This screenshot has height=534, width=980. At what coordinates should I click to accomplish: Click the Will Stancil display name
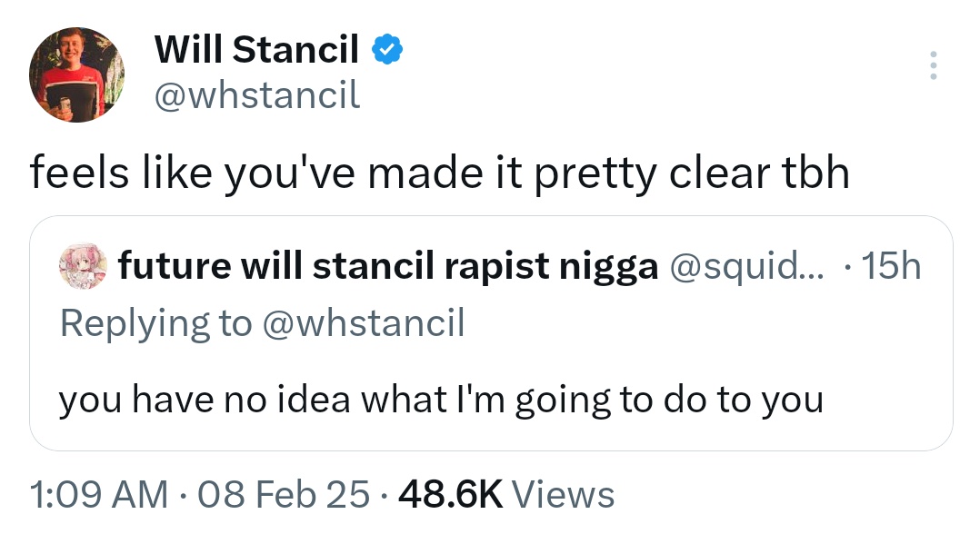[x=256, y=50]
